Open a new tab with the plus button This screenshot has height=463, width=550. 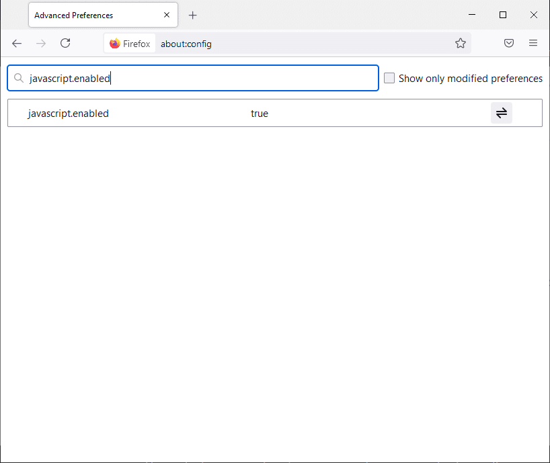click(193, 15)
